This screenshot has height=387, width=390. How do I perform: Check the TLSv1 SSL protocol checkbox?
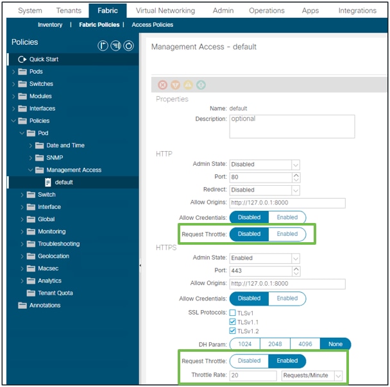click(x=233, y=313)
